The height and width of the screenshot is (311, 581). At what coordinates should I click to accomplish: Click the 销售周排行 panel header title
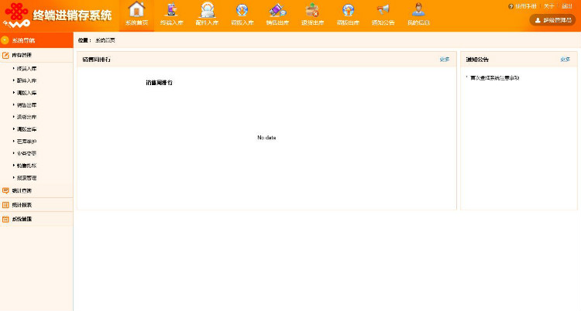point(96,60)
